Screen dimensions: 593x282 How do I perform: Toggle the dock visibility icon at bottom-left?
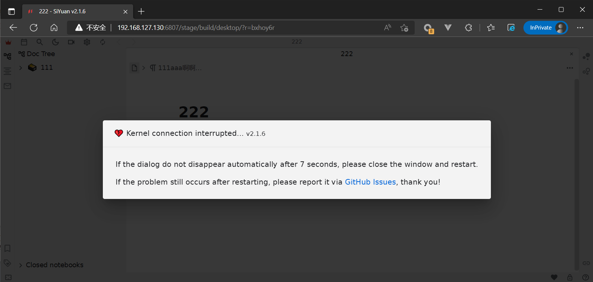pyautogui.click(x=8, y=277)
